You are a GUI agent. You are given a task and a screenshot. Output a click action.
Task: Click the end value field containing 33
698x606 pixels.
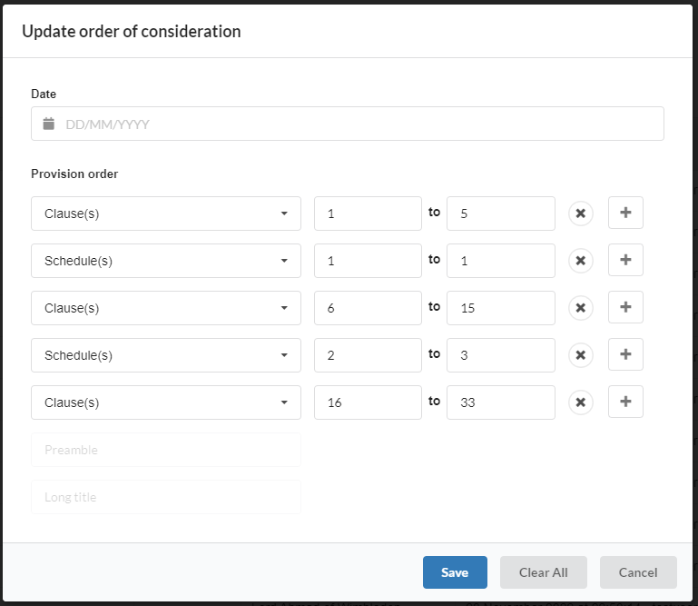(x=501, y=402)
